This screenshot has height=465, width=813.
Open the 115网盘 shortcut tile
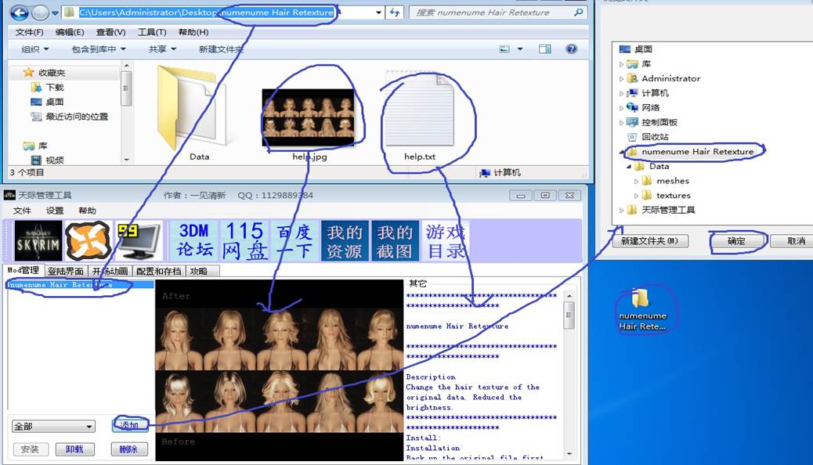point(244,240)
